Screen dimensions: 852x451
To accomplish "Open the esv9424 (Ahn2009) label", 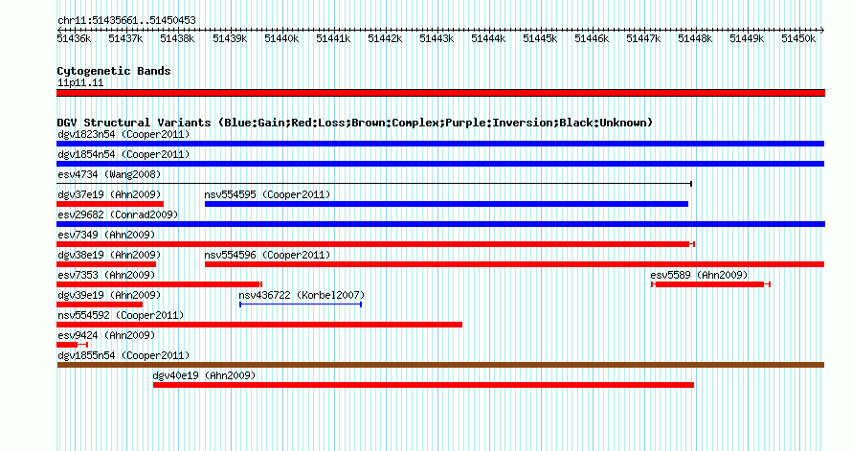I will click(106, 335).
